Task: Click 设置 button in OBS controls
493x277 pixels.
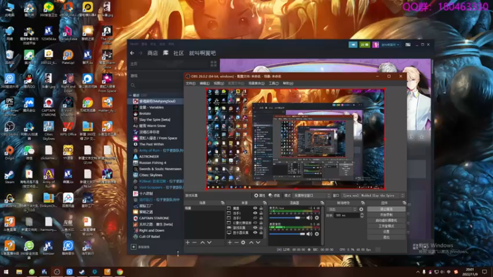Action: coord(386,232)
